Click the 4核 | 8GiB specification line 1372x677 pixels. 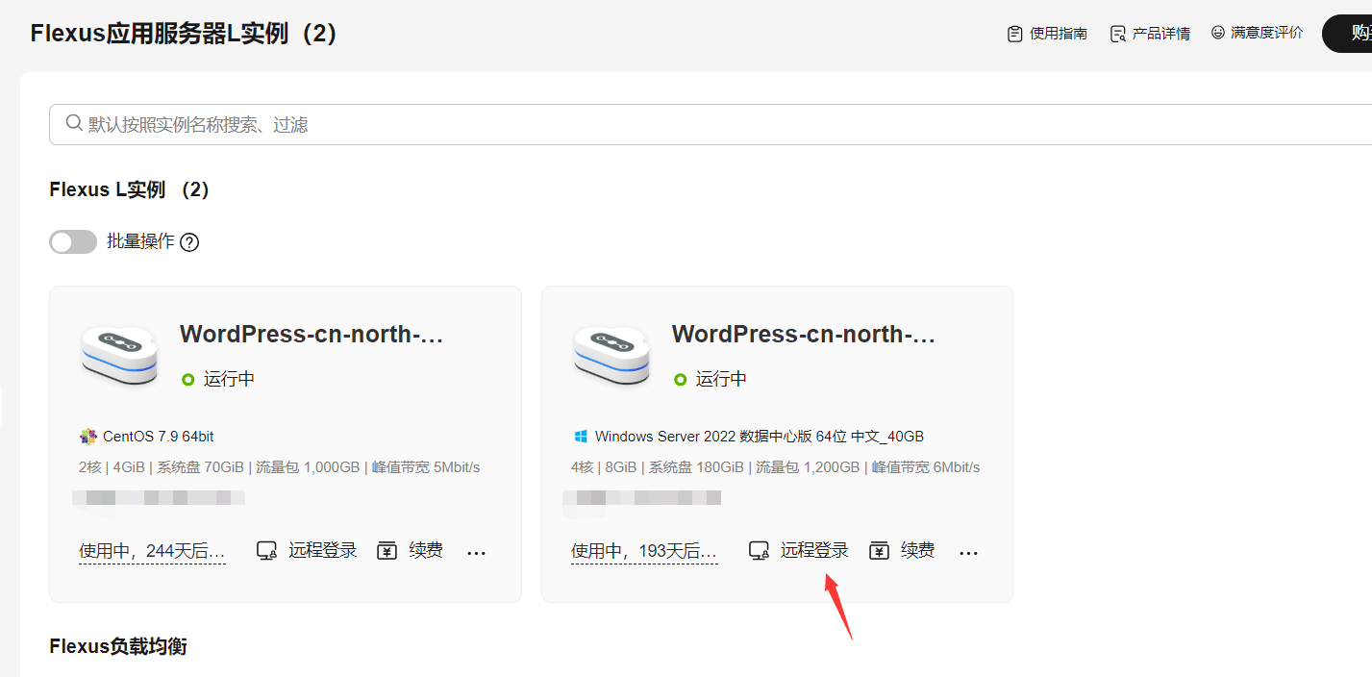(776, 467)
